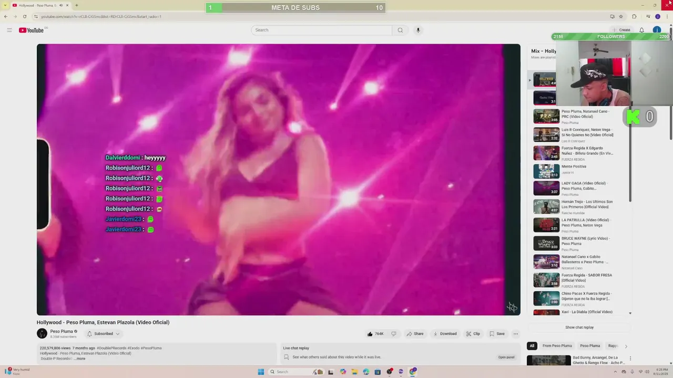Image resolution: width=673 pixels, height=378 pixels.
Task: Go back in browser
Action: pos(6,16)
